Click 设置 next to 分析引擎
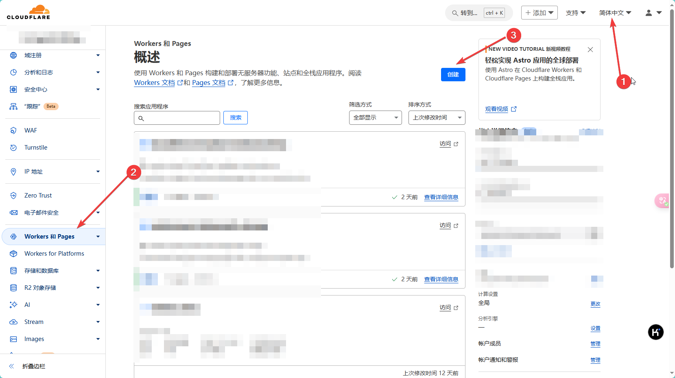Screen dimensions: 675x378 tap(595, 328)
